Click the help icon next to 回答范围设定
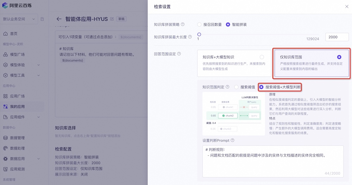 click(x=179, y=54)
